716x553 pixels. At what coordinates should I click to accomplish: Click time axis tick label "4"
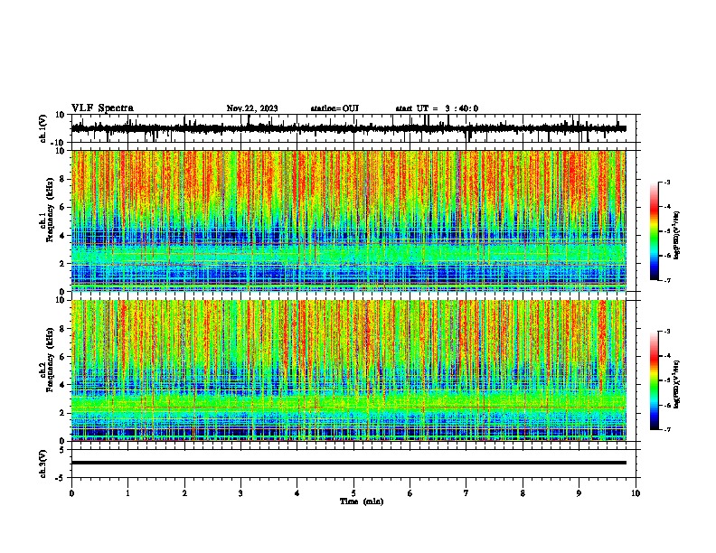pyautogui.click(x=297, y=493)
